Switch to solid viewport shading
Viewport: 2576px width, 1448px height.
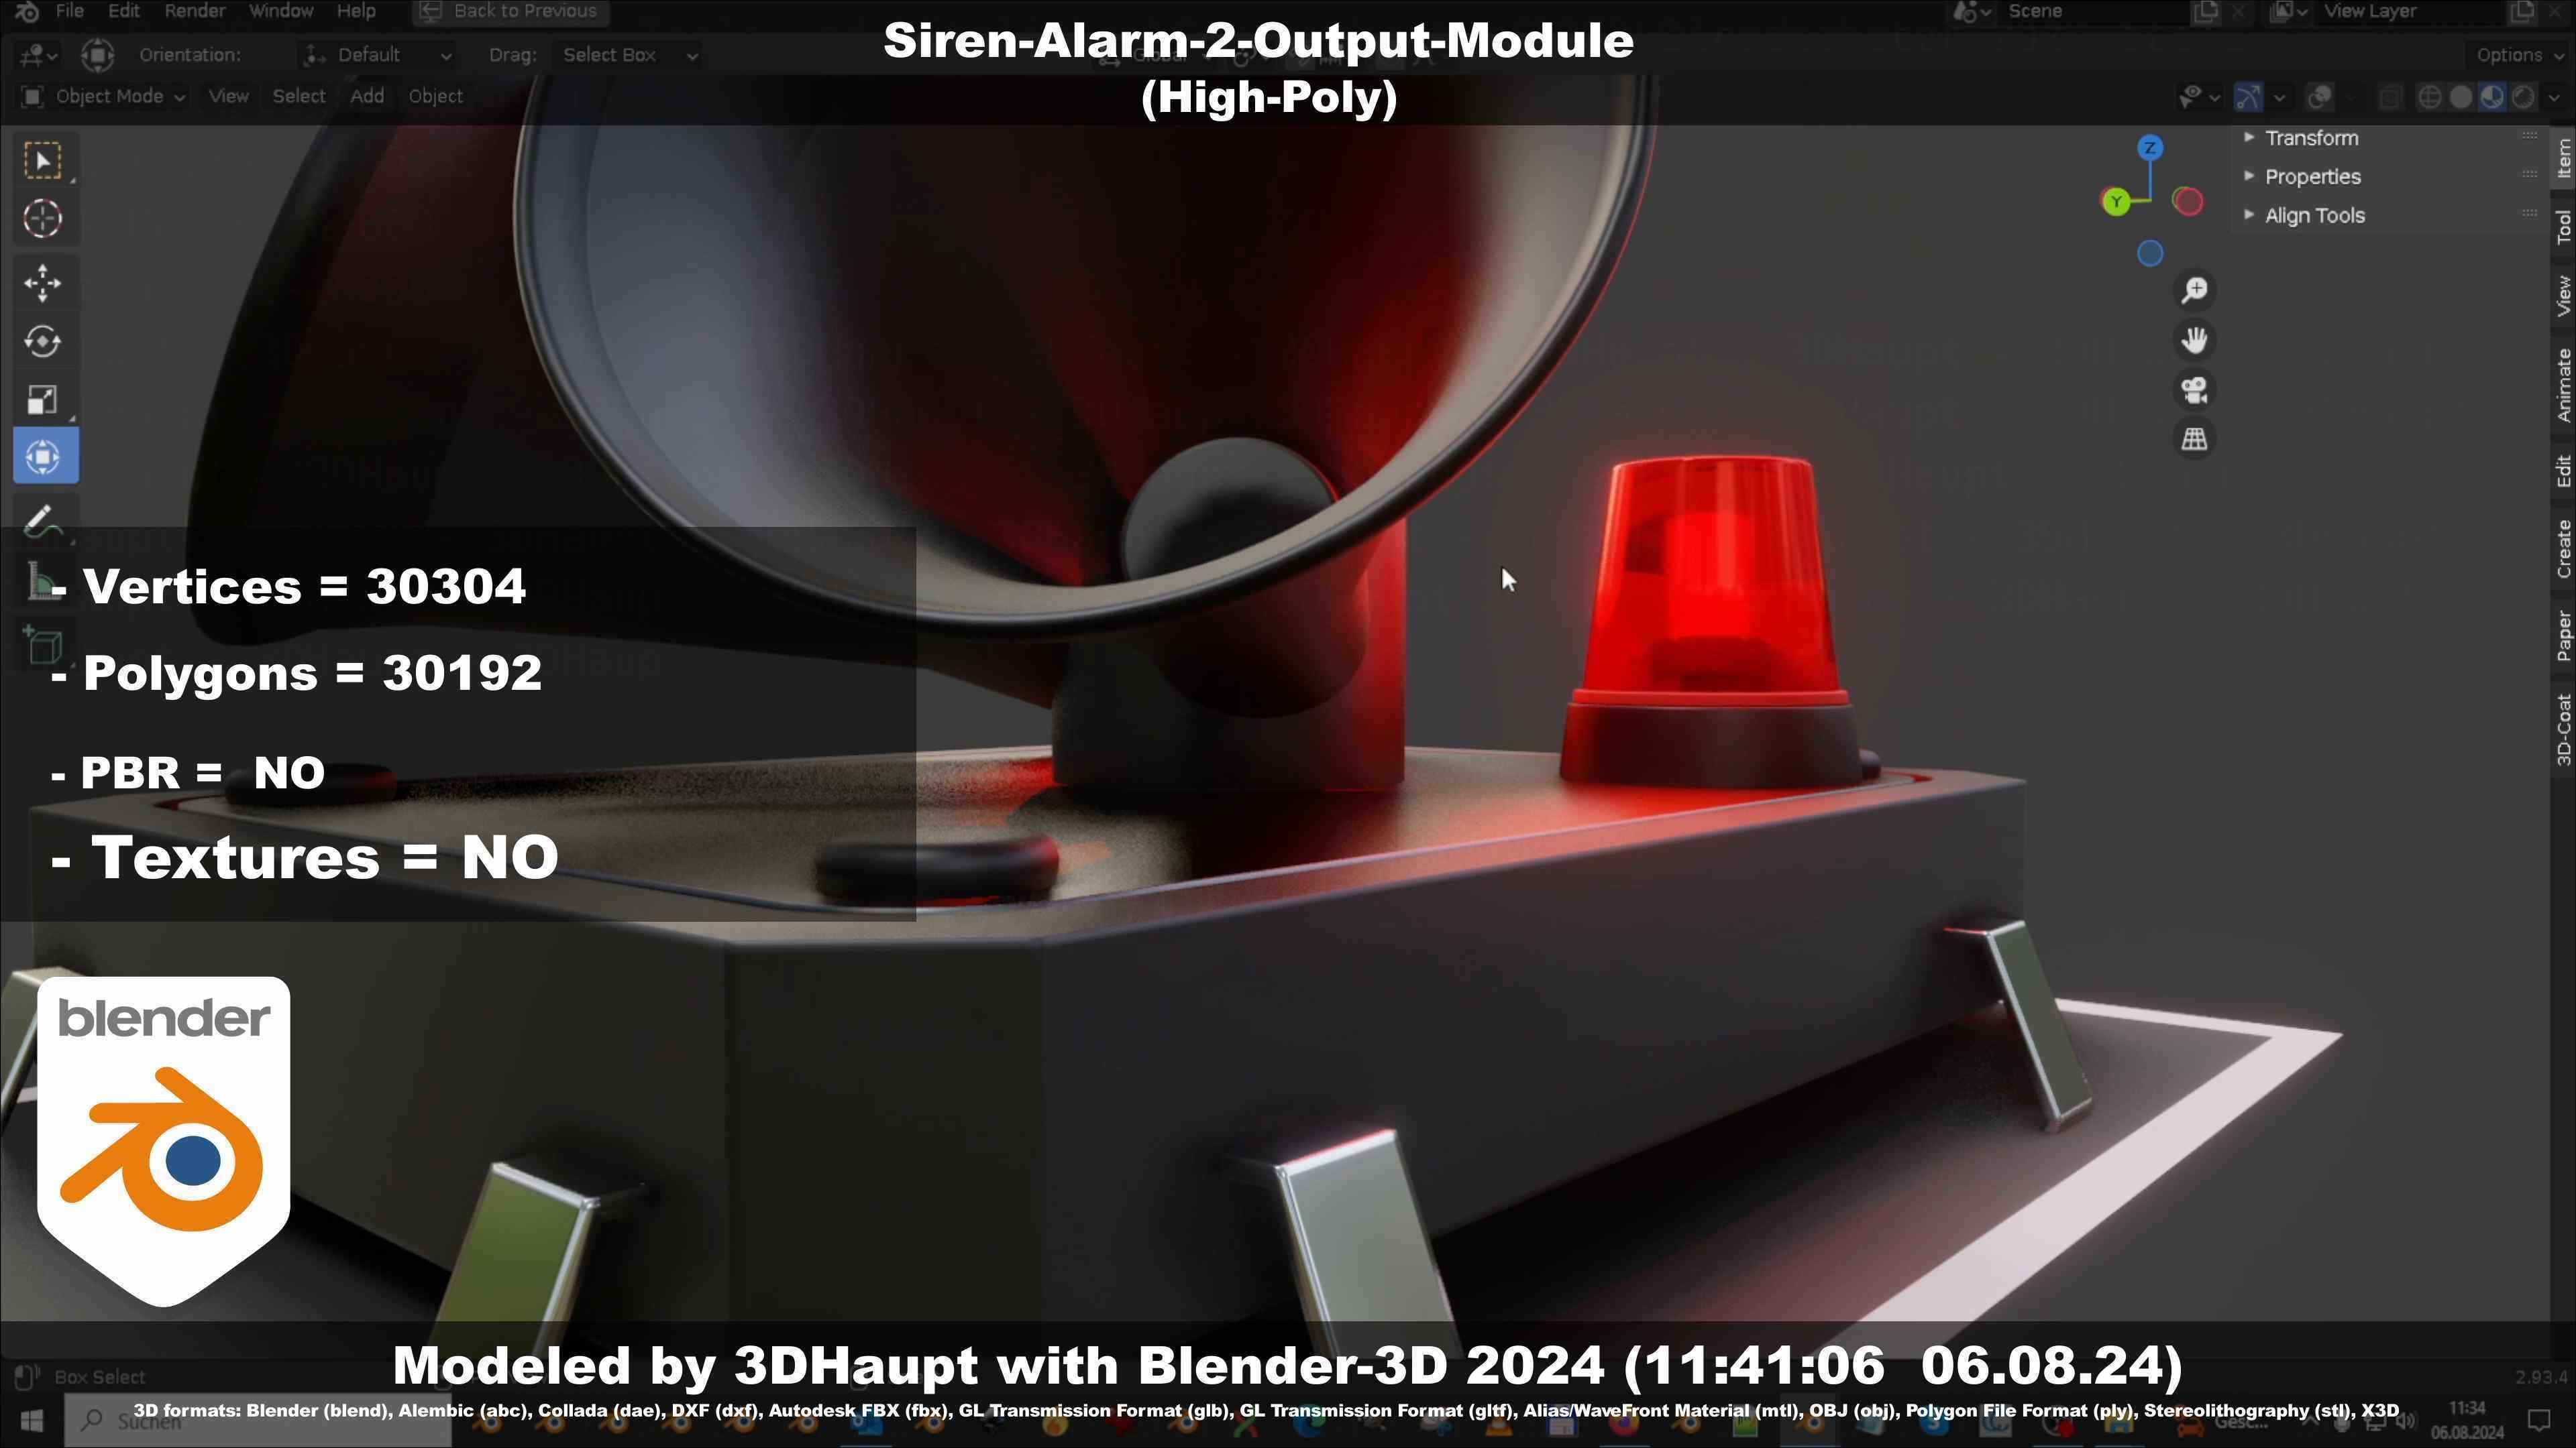(2461, 97)
